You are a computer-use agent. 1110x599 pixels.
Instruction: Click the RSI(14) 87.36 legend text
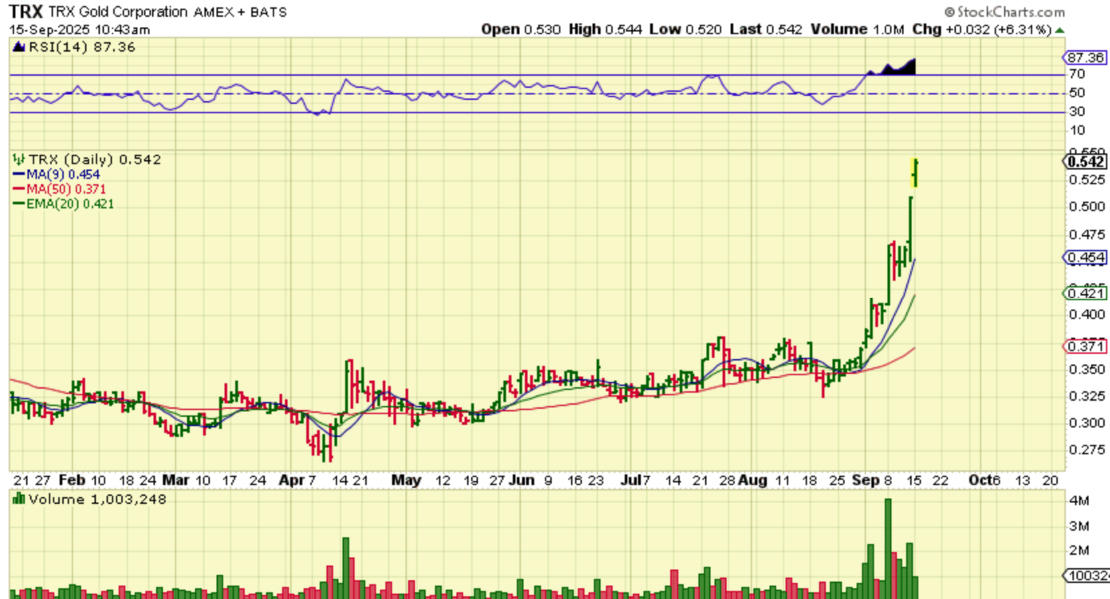click(x=81, y=47)
